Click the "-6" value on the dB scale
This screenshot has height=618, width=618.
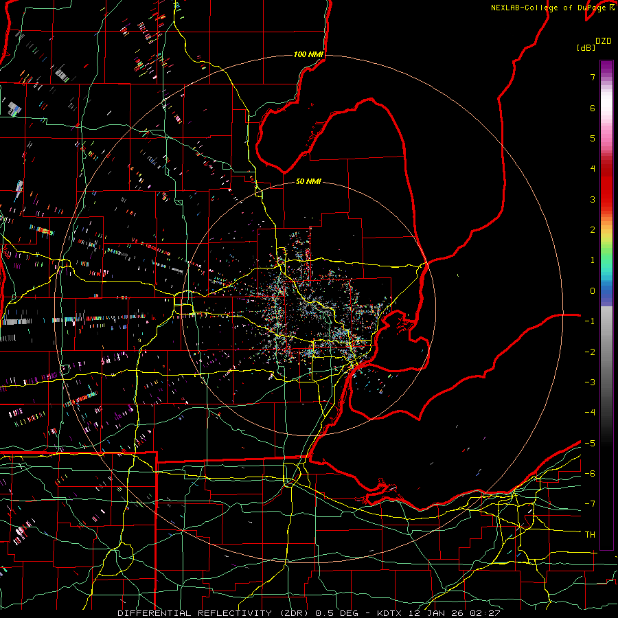pos(590,474)
